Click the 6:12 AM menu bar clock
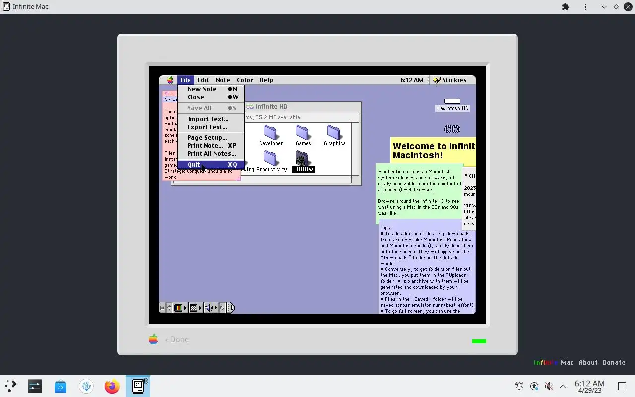Viewport: 635px width, 397px height. click(412, 80)
